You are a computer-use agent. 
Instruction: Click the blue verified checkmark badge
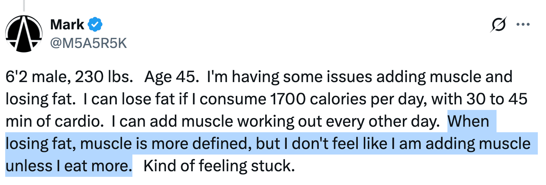pyautogui.click(x=95, y=25)
